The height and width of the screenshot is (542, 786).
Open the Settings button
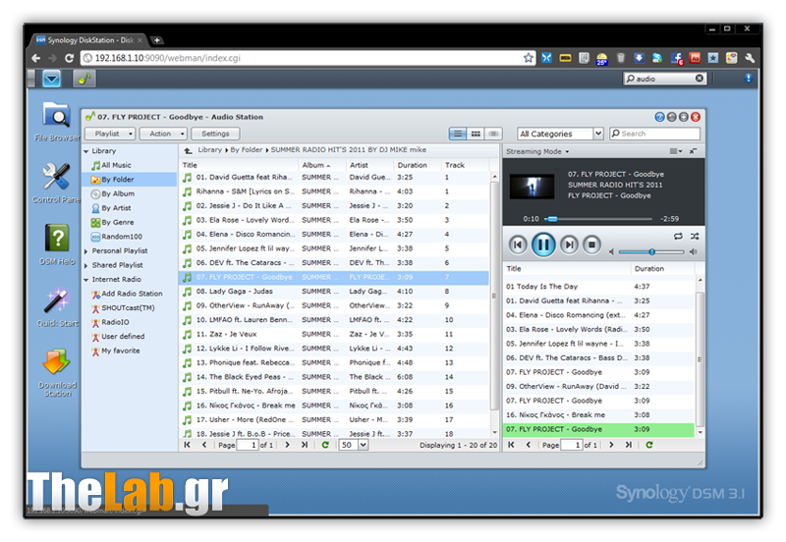(215, 134)
